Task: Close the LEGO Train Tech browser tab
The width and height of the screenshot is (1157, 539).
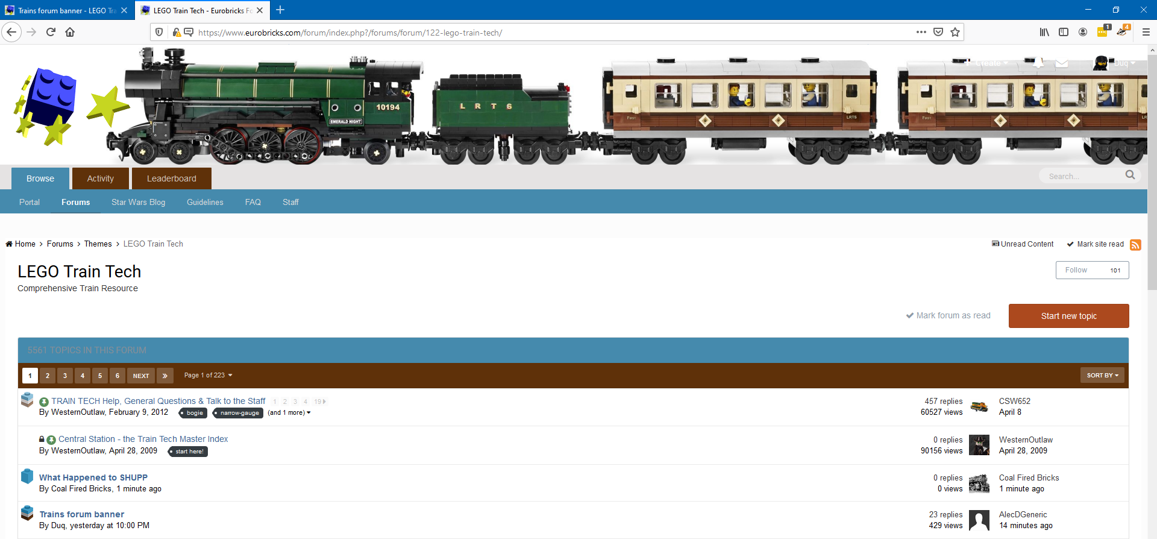Action: pyautogui.click(x=260, y=10)
